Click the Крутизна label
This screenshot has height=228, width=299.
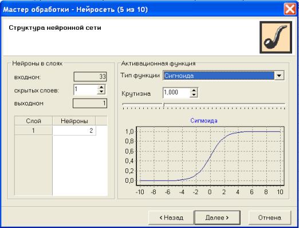tap(136, 93)
